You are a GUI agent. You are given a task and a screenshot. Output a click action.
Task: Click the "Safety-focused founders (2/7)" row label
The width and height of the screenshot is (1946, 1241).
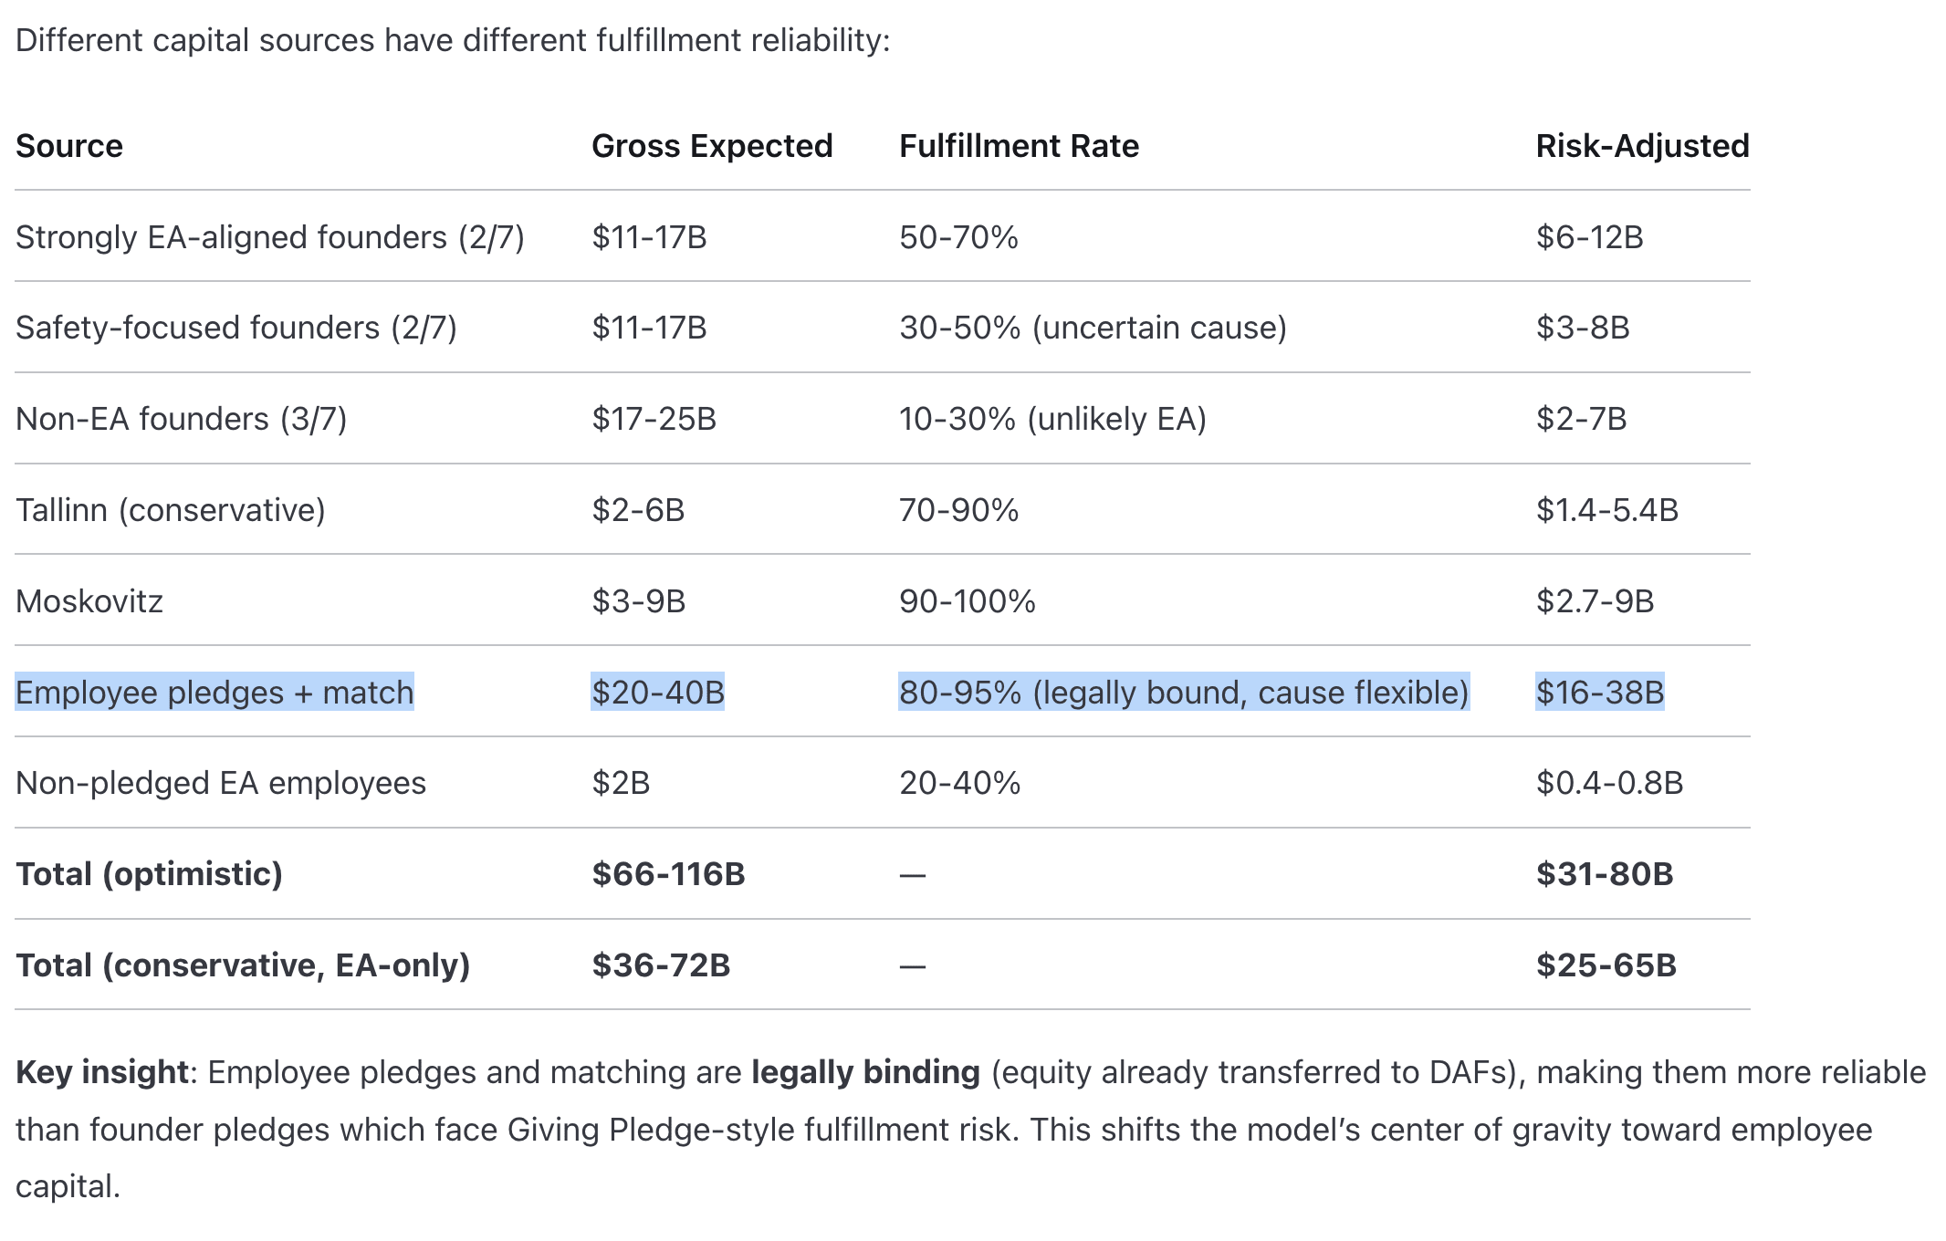[x=236, y=328]
